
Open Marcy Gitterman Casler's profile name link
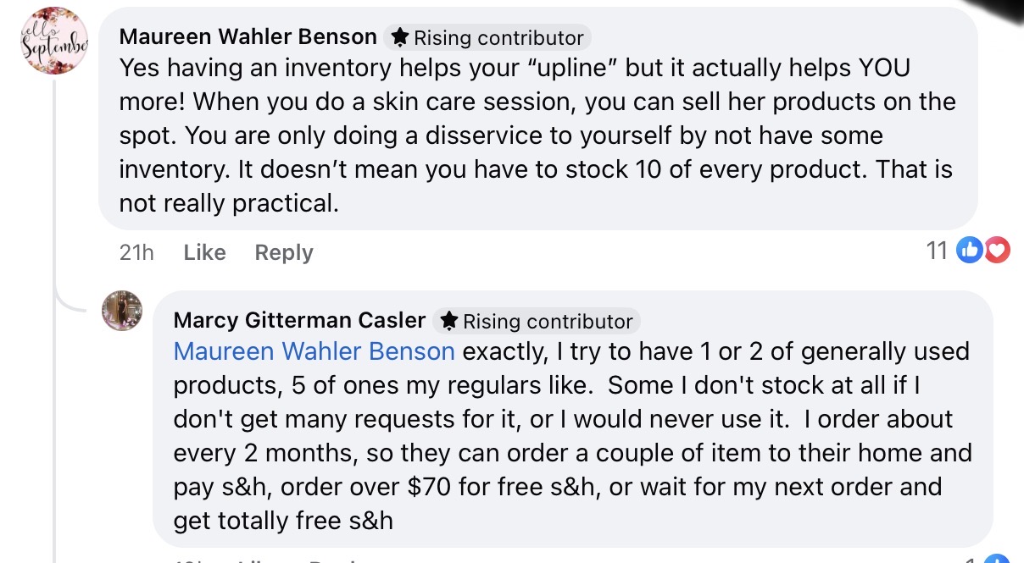point(299,320)
